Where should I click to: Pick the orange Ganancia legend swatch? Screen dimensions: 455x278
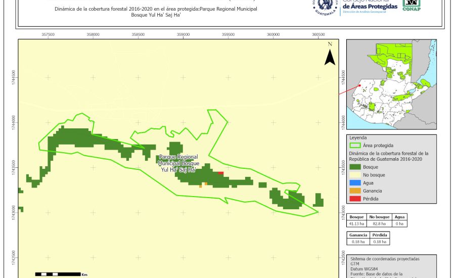[356, 191]
